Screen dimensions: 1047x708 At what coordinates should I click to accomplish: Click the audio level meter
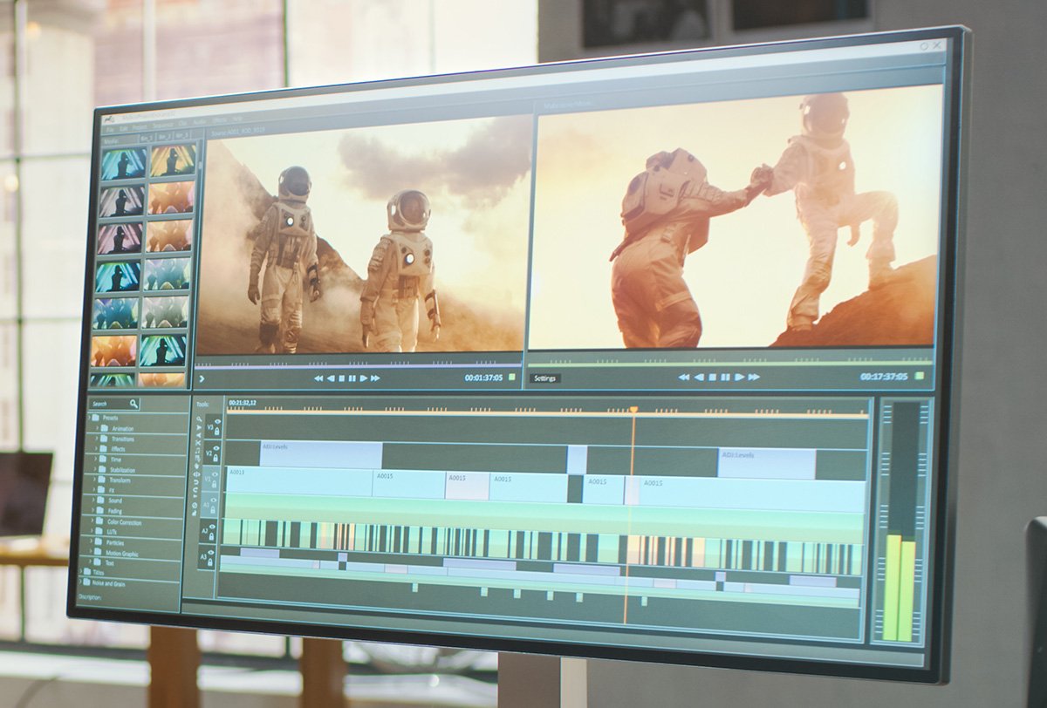point(900,521)
